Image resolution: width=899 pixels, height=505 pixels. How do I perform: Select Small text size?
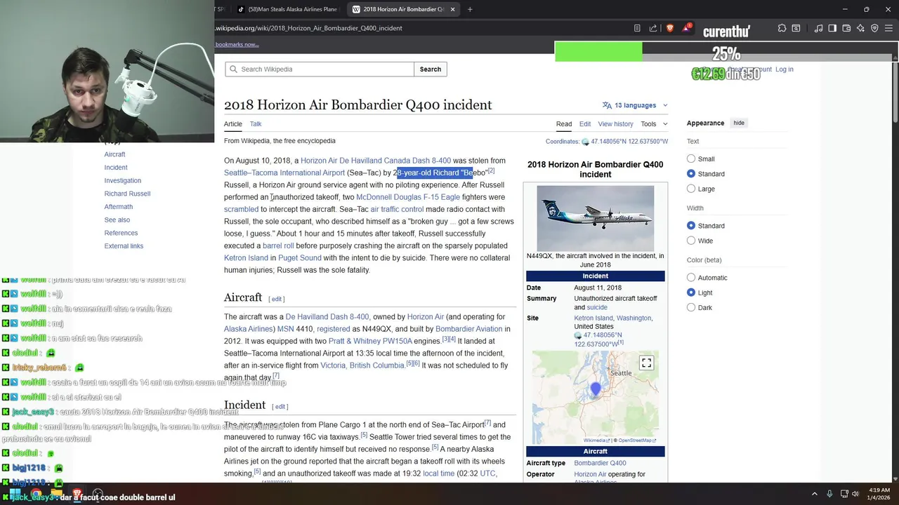691,159
